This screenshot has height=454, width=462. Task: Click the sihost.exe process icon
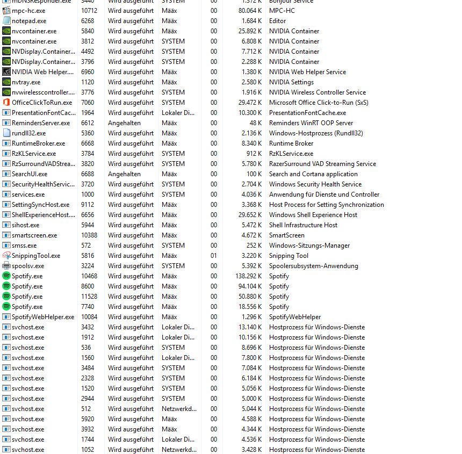(x=6, y=225)
